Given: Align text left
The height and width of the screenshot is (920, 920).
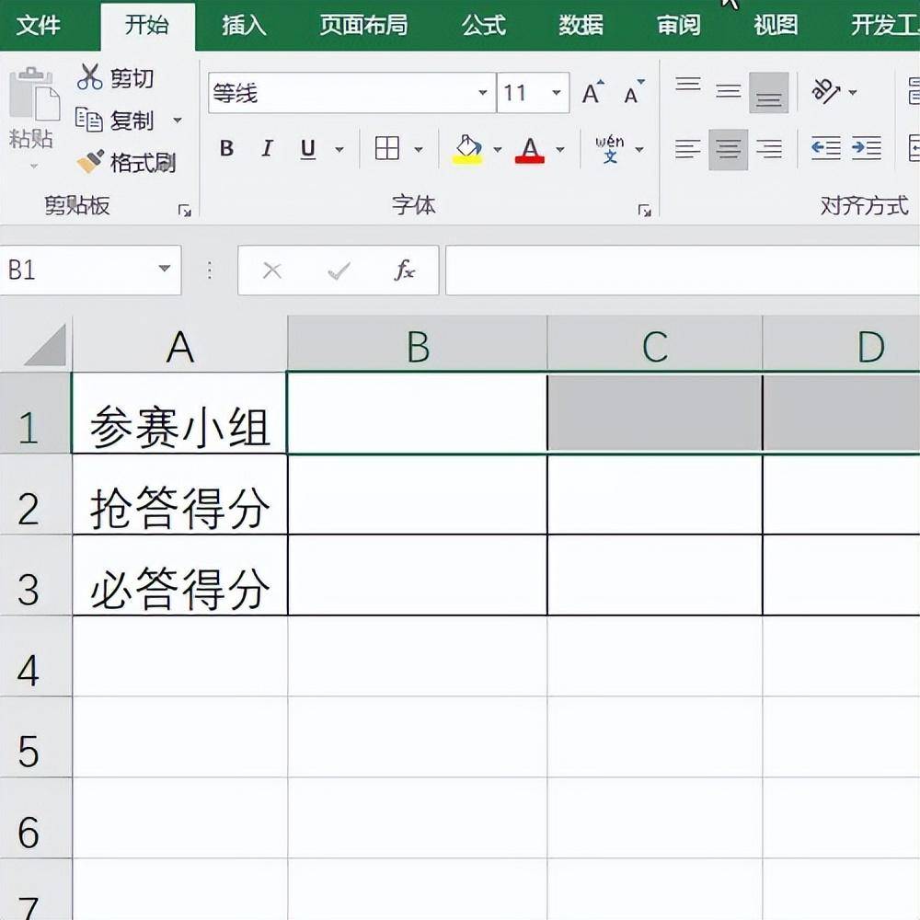Looking at the screenshot, I should pyautogui.click(x=687, y=149).
